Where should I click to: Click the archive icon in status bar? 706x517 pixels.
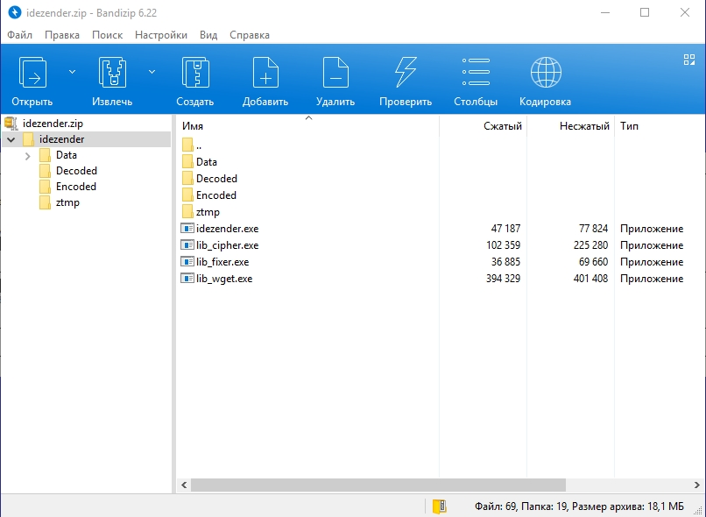[x=440, y=506]
